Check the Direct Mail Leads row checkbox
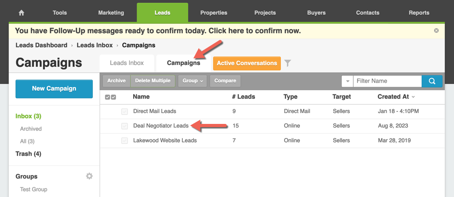454x197 pixels. pyautogui.click(x=125, y=112)
